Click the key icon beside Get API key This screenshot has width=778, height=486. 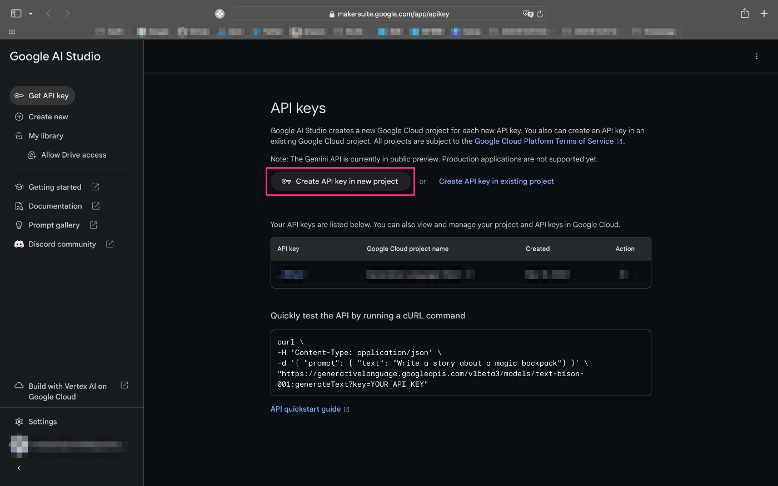[x=19, y=95]
